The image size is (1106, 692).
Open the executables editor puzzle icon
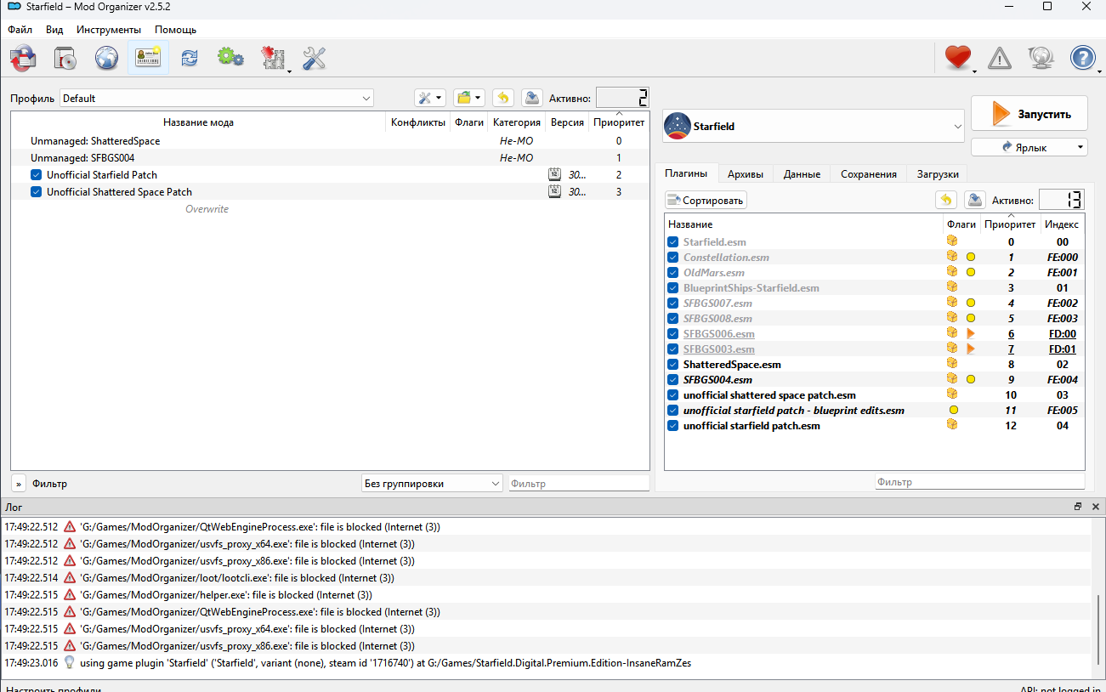point(273,58)
